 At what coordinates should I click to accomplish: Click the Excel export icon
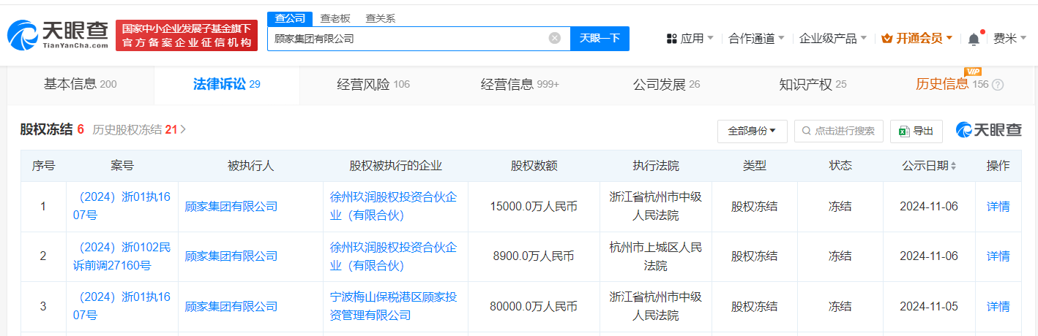904,131
